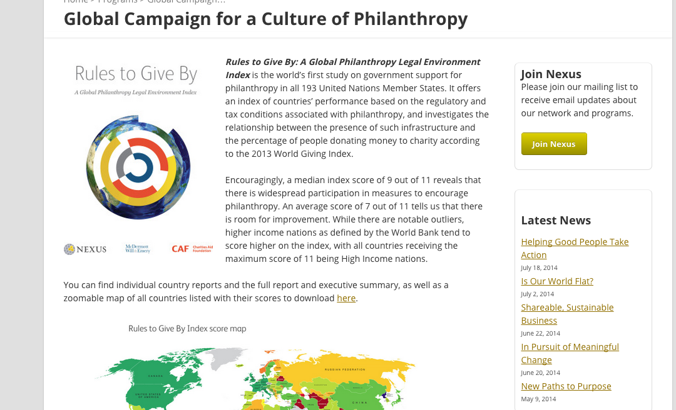Click the United States on the map
This screenshot has width=676, height=410.
[x=148, y=396]
